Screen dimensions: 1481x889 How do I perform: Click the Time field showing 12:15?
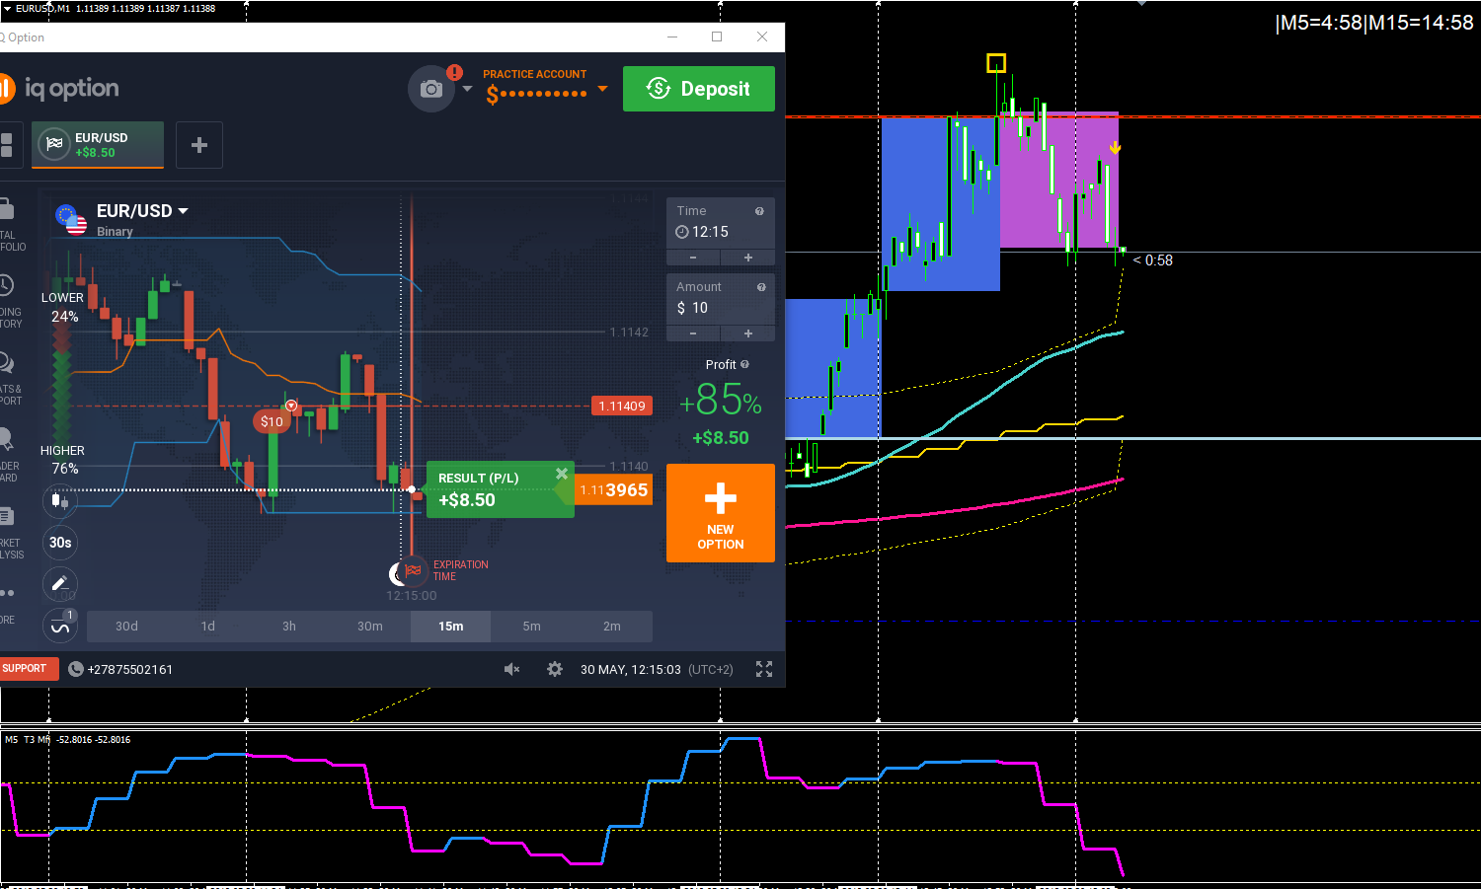pyautogui.click(x=721, y=224)
